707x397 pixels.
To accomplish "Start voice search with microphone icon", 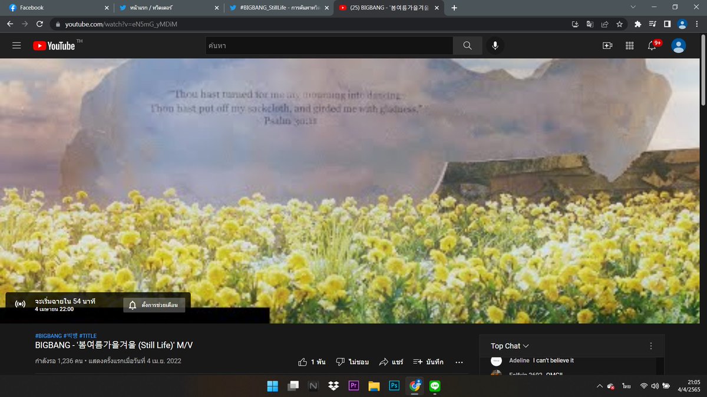I will [x=495, y=45].
